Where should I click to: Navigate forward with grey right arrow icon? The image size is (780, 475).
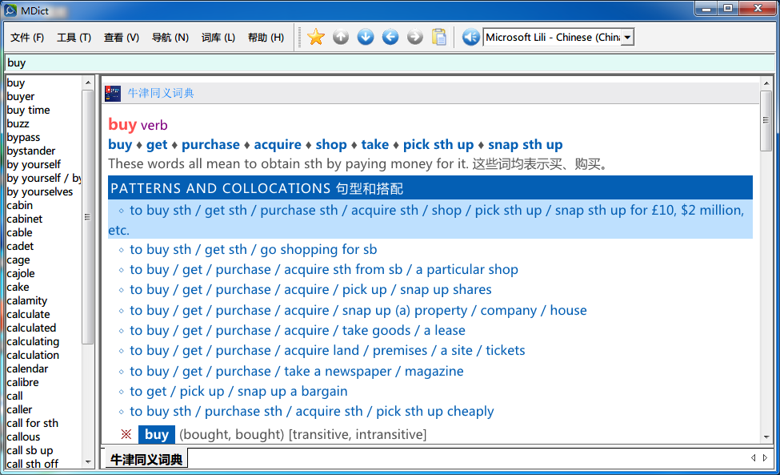(415, 37)
